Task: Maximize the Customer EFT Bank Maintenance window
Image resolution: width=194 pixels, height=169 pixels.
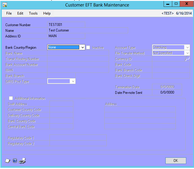Action: click(176, 4)
